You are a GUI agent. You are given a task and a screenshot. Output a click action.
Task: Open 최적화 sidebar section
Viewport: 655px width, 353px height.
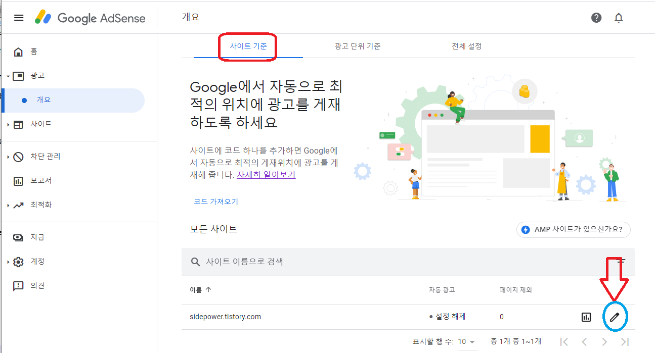(x=41, y=205)
